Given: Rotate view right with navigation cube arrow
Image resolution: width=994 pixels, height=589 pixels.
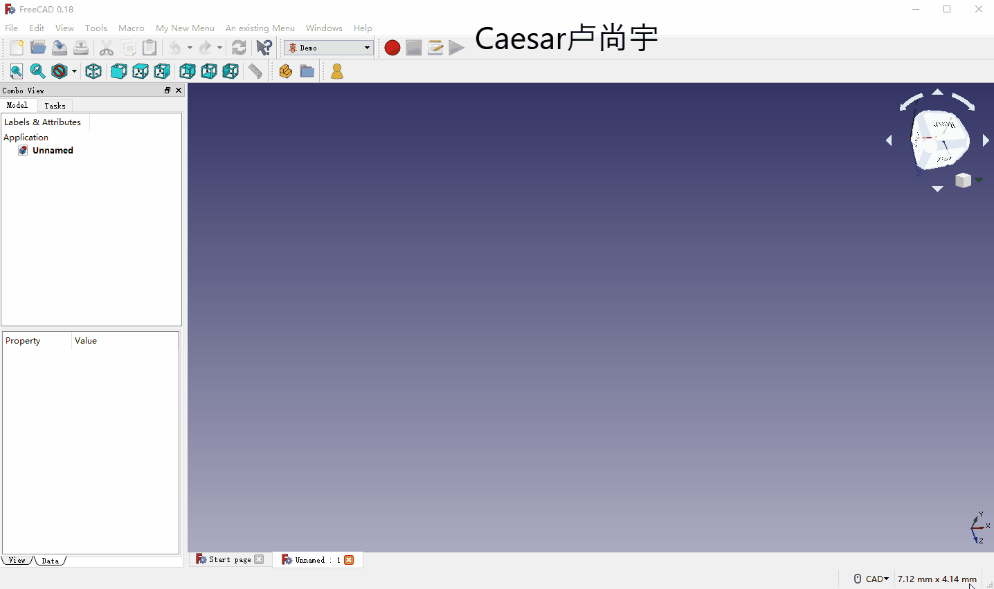Looking at the screenshot, I should (x=986, y=140).
